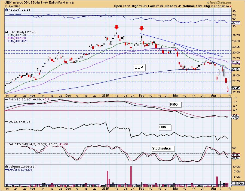The image size is (245, 191).
Task: Click the 28.14 RSI value tag
Action: tap(236, 23)
